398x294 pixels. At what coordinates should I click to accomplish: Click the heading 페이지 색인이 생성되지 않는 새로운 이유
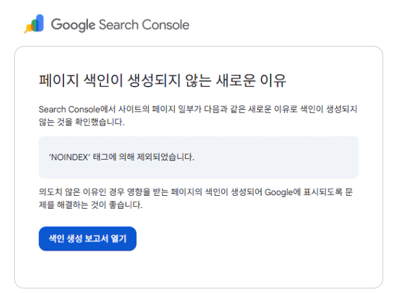(x=162, y=82)
